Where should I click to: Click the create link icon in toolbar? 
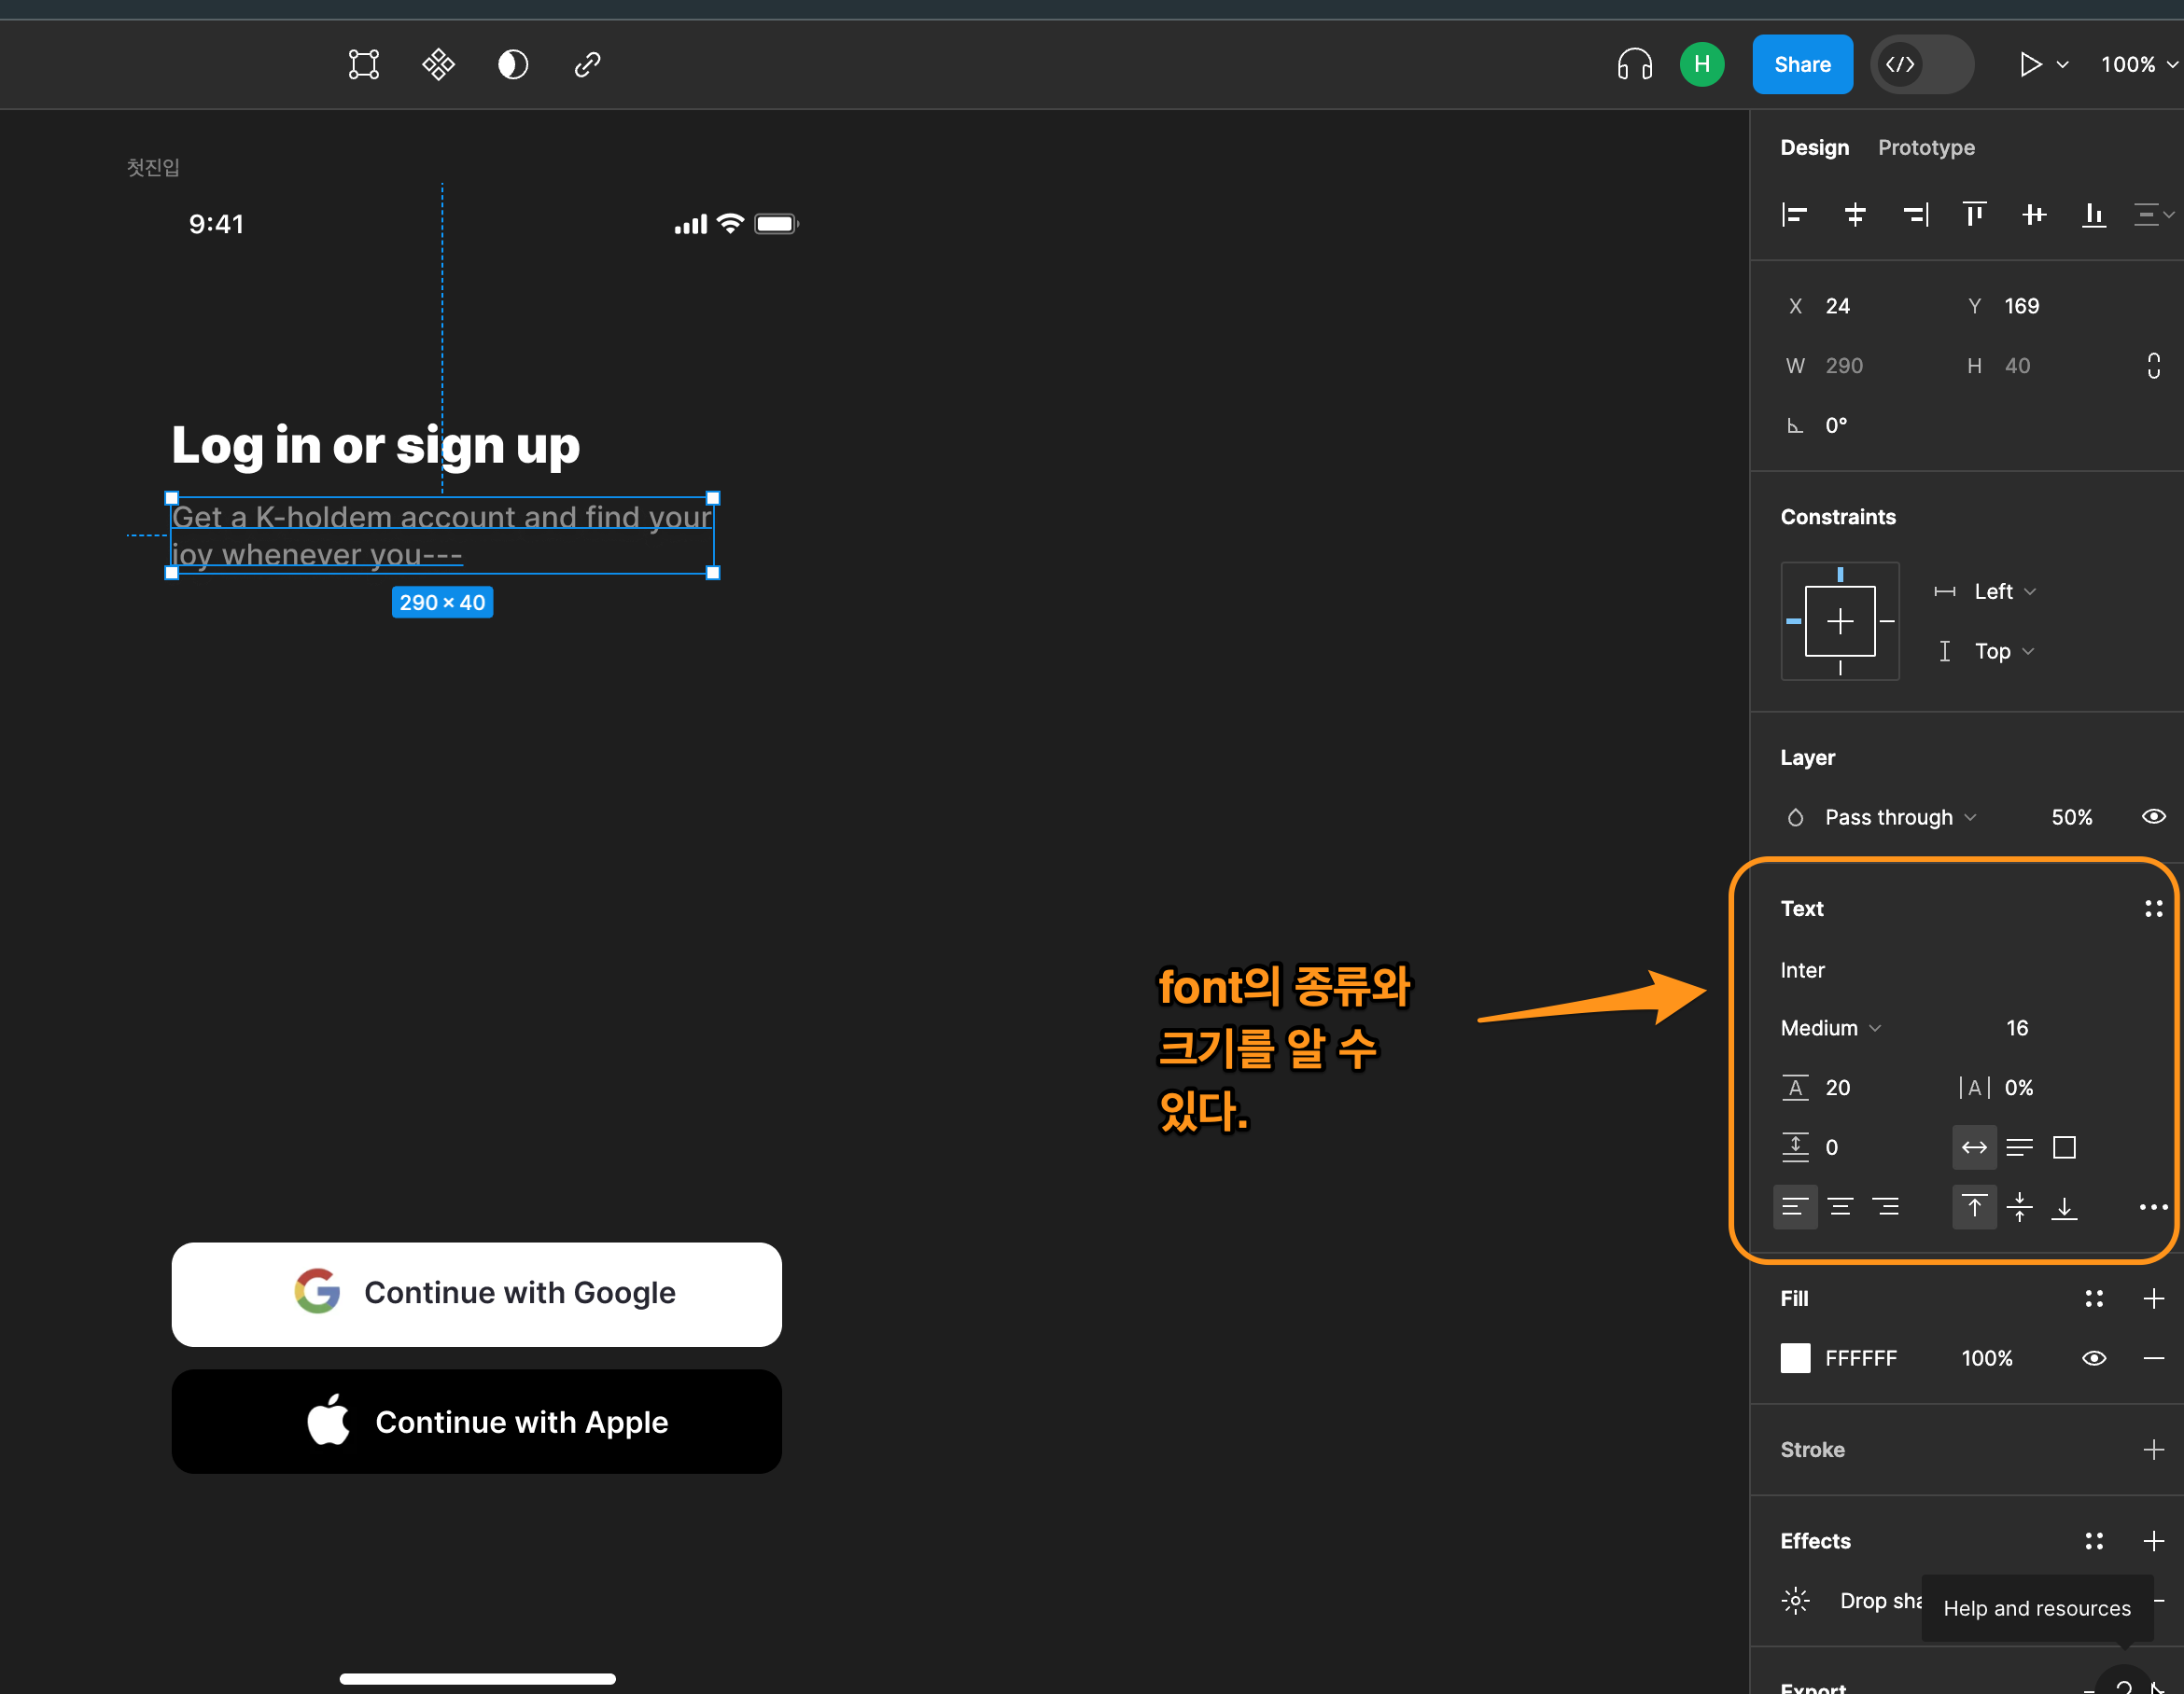(x=587, y=65)
